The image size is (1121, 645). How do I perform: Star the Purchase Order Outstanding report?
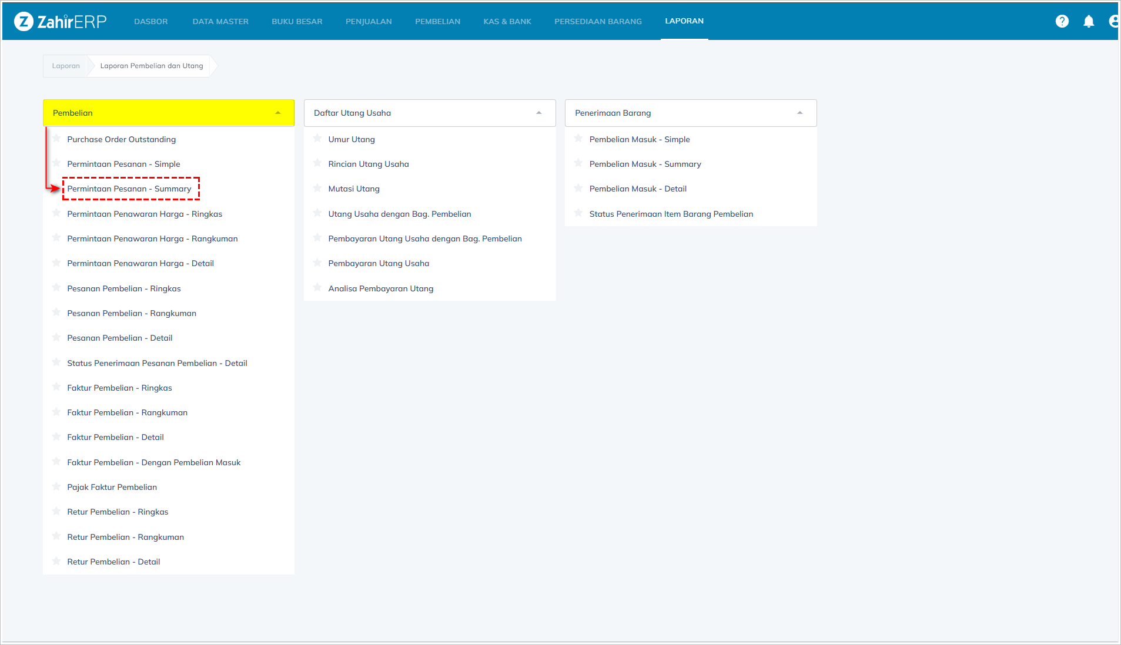[x=56, y=139]
